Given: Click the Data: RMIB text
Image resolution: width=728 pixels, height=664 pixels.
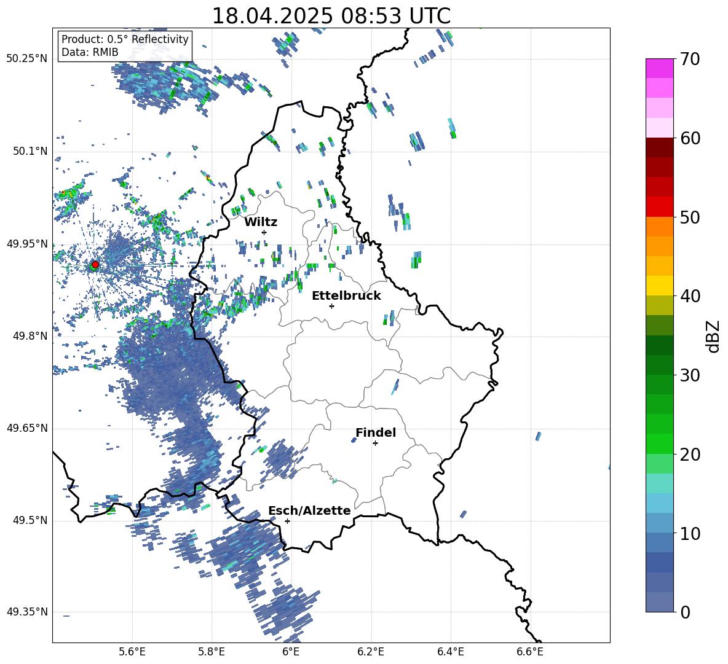Looking at the screenshot, I should point(90,52).
